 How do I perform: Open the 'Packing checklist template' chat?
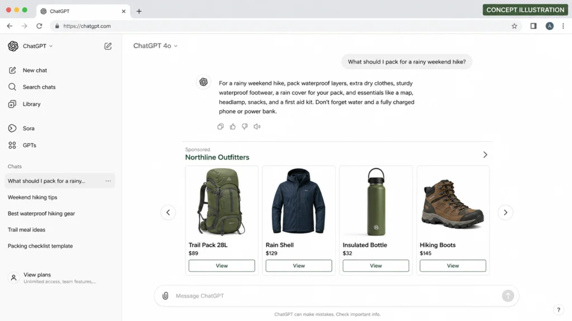[40, 246]
